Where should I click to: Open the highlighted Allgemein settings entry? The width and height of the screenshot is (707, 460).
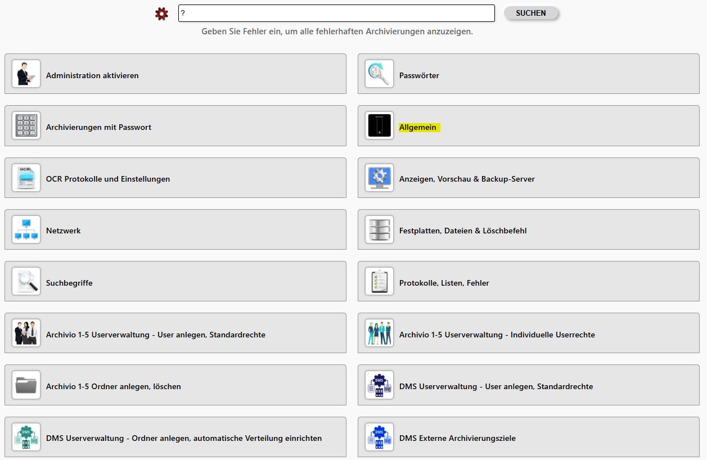pyautogui.click(x=418, y=128)
